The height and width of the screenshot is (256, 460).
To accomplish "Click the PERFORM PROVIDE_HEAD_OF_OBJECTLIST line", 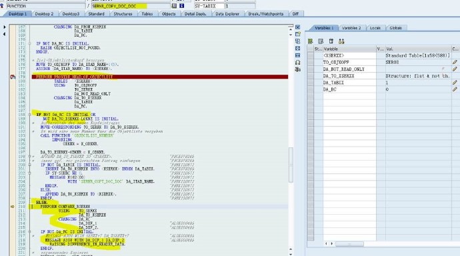I will click(x=160, y=77).
